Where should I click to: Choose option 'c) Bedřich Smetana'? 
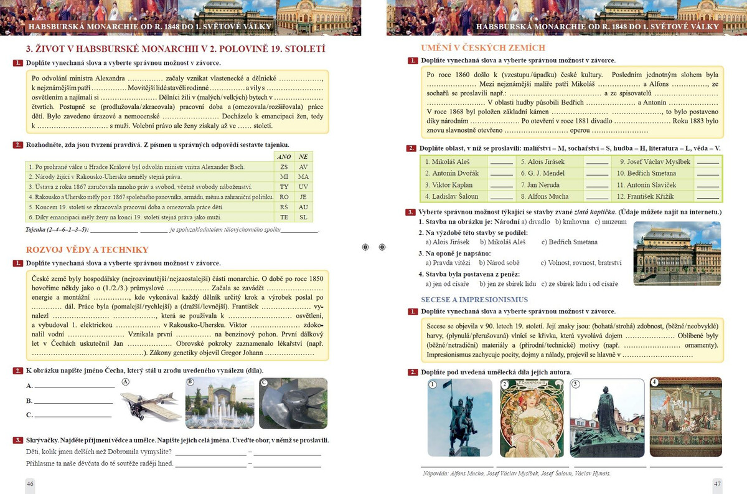pos(570,242)
